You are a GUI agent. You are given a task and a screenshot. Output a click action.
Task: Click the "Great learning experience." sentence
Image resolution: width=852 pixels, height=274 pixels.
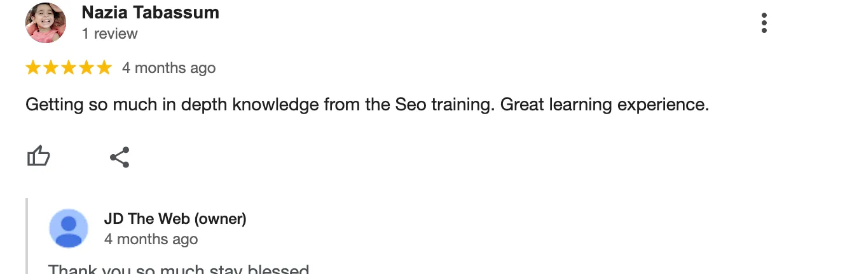(x=604, y=105)
